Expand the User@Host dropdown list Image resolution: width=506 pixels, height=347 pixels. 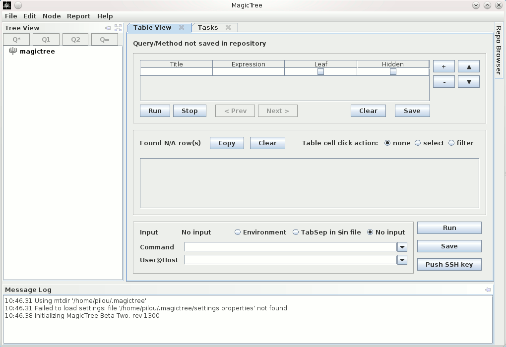tap(402, 260)
